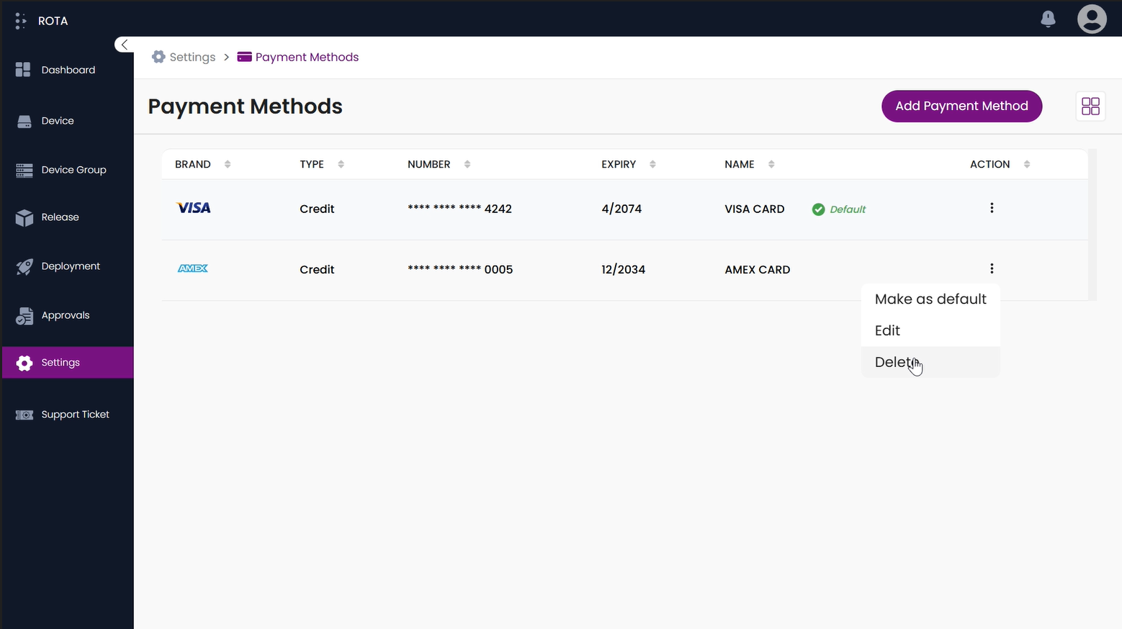
Task: Open the Dashboard sidebar icon
Action: pos(22,69)
